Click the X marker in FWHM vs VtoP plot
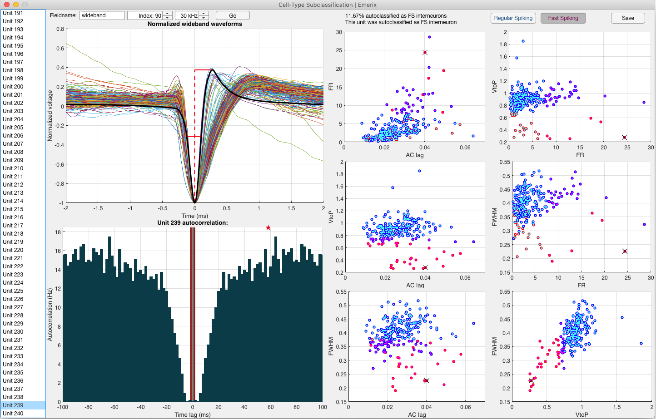Viewport: 656px width, 419px height. (x=531, y=380)
